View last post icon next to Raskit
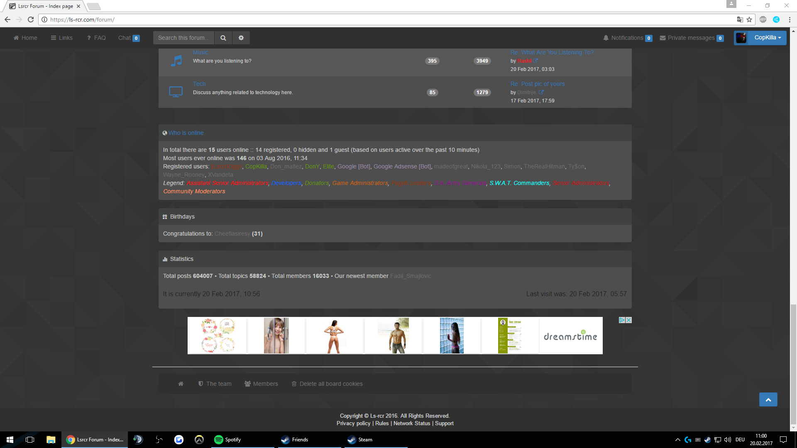 pos(535,61)
